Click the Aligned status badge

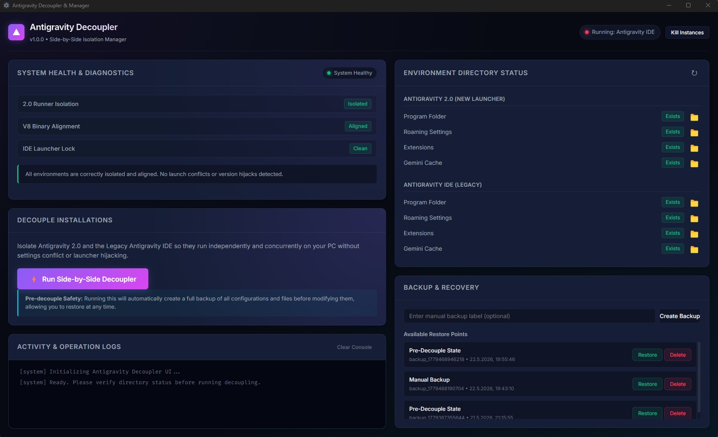pyautogui.click(x=358, y=126)
